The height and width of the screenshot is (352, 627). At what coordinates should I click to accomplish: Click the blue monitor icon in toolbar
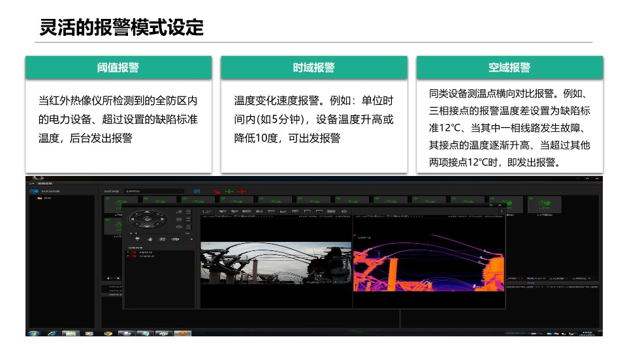197,192
